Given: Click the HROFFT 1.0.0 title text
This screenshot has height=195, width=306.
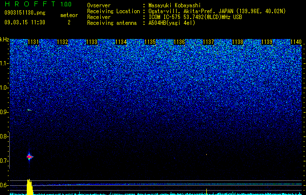Looking at the screenshot, I should [38, 4].
